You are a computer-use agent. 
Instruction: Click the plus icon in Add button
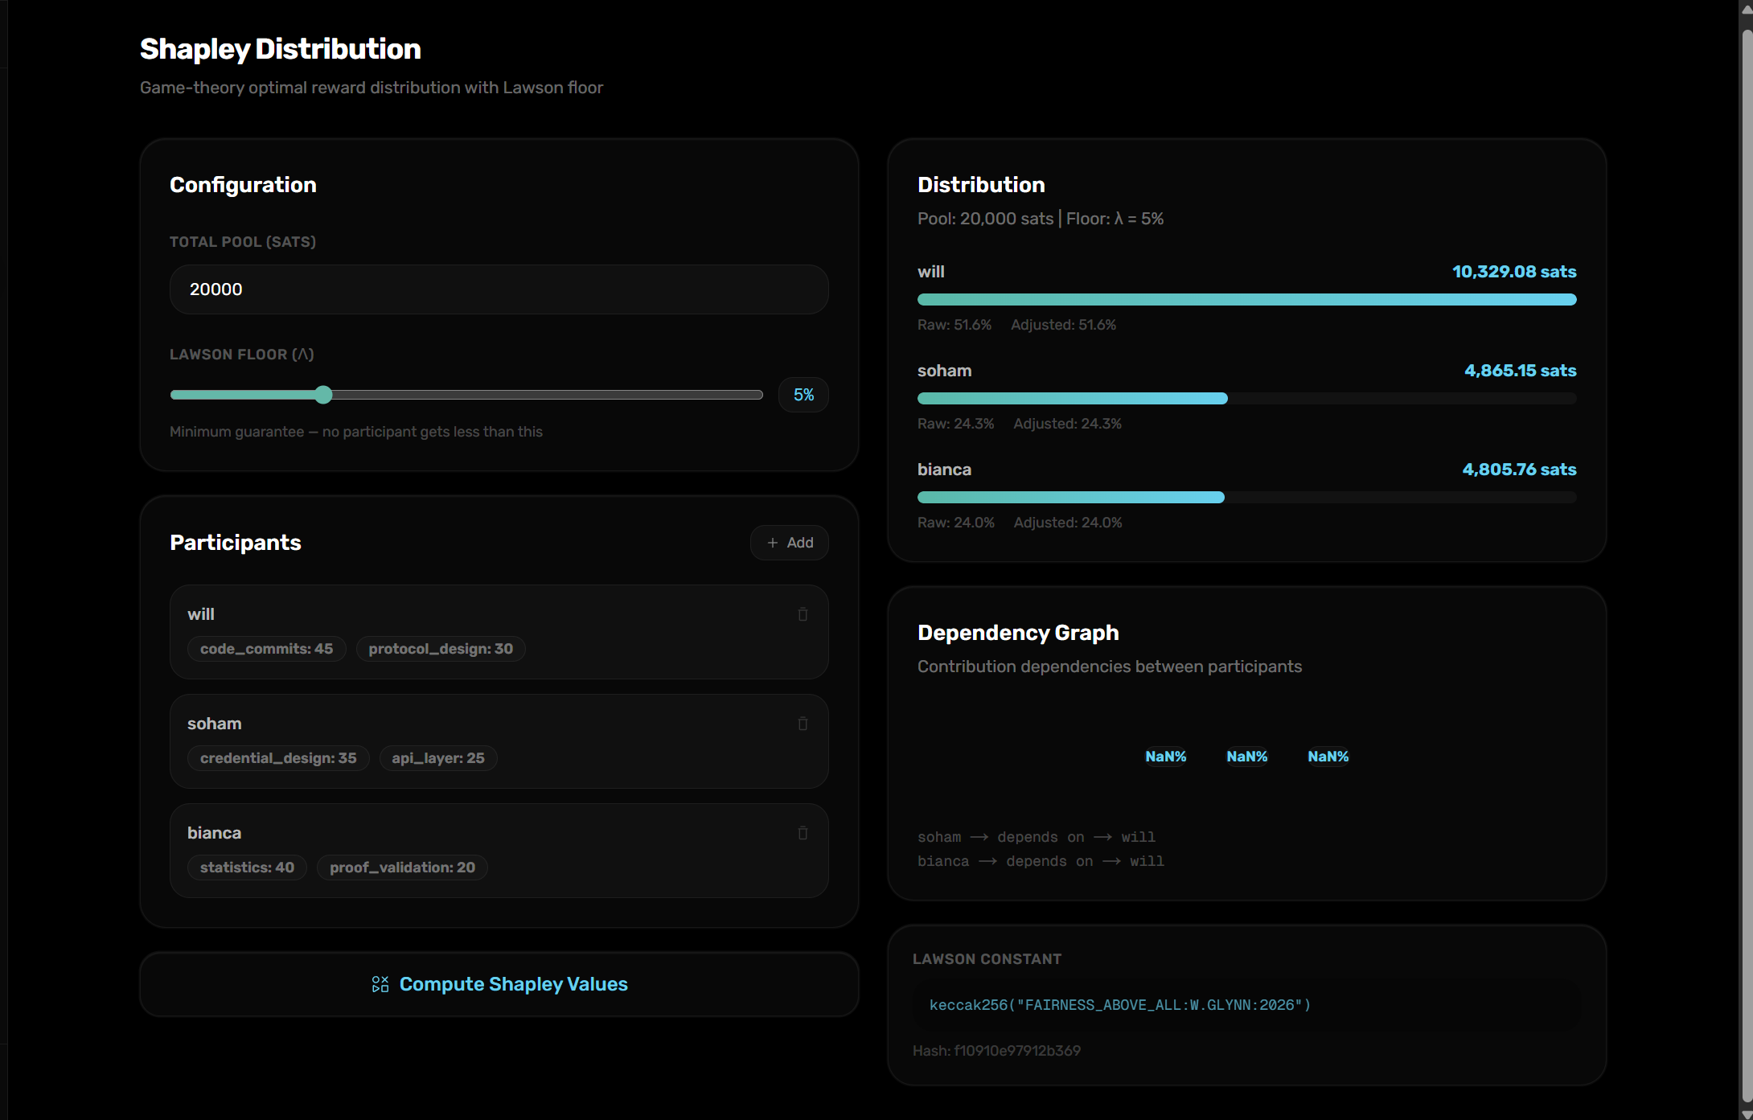coord(773,543)
